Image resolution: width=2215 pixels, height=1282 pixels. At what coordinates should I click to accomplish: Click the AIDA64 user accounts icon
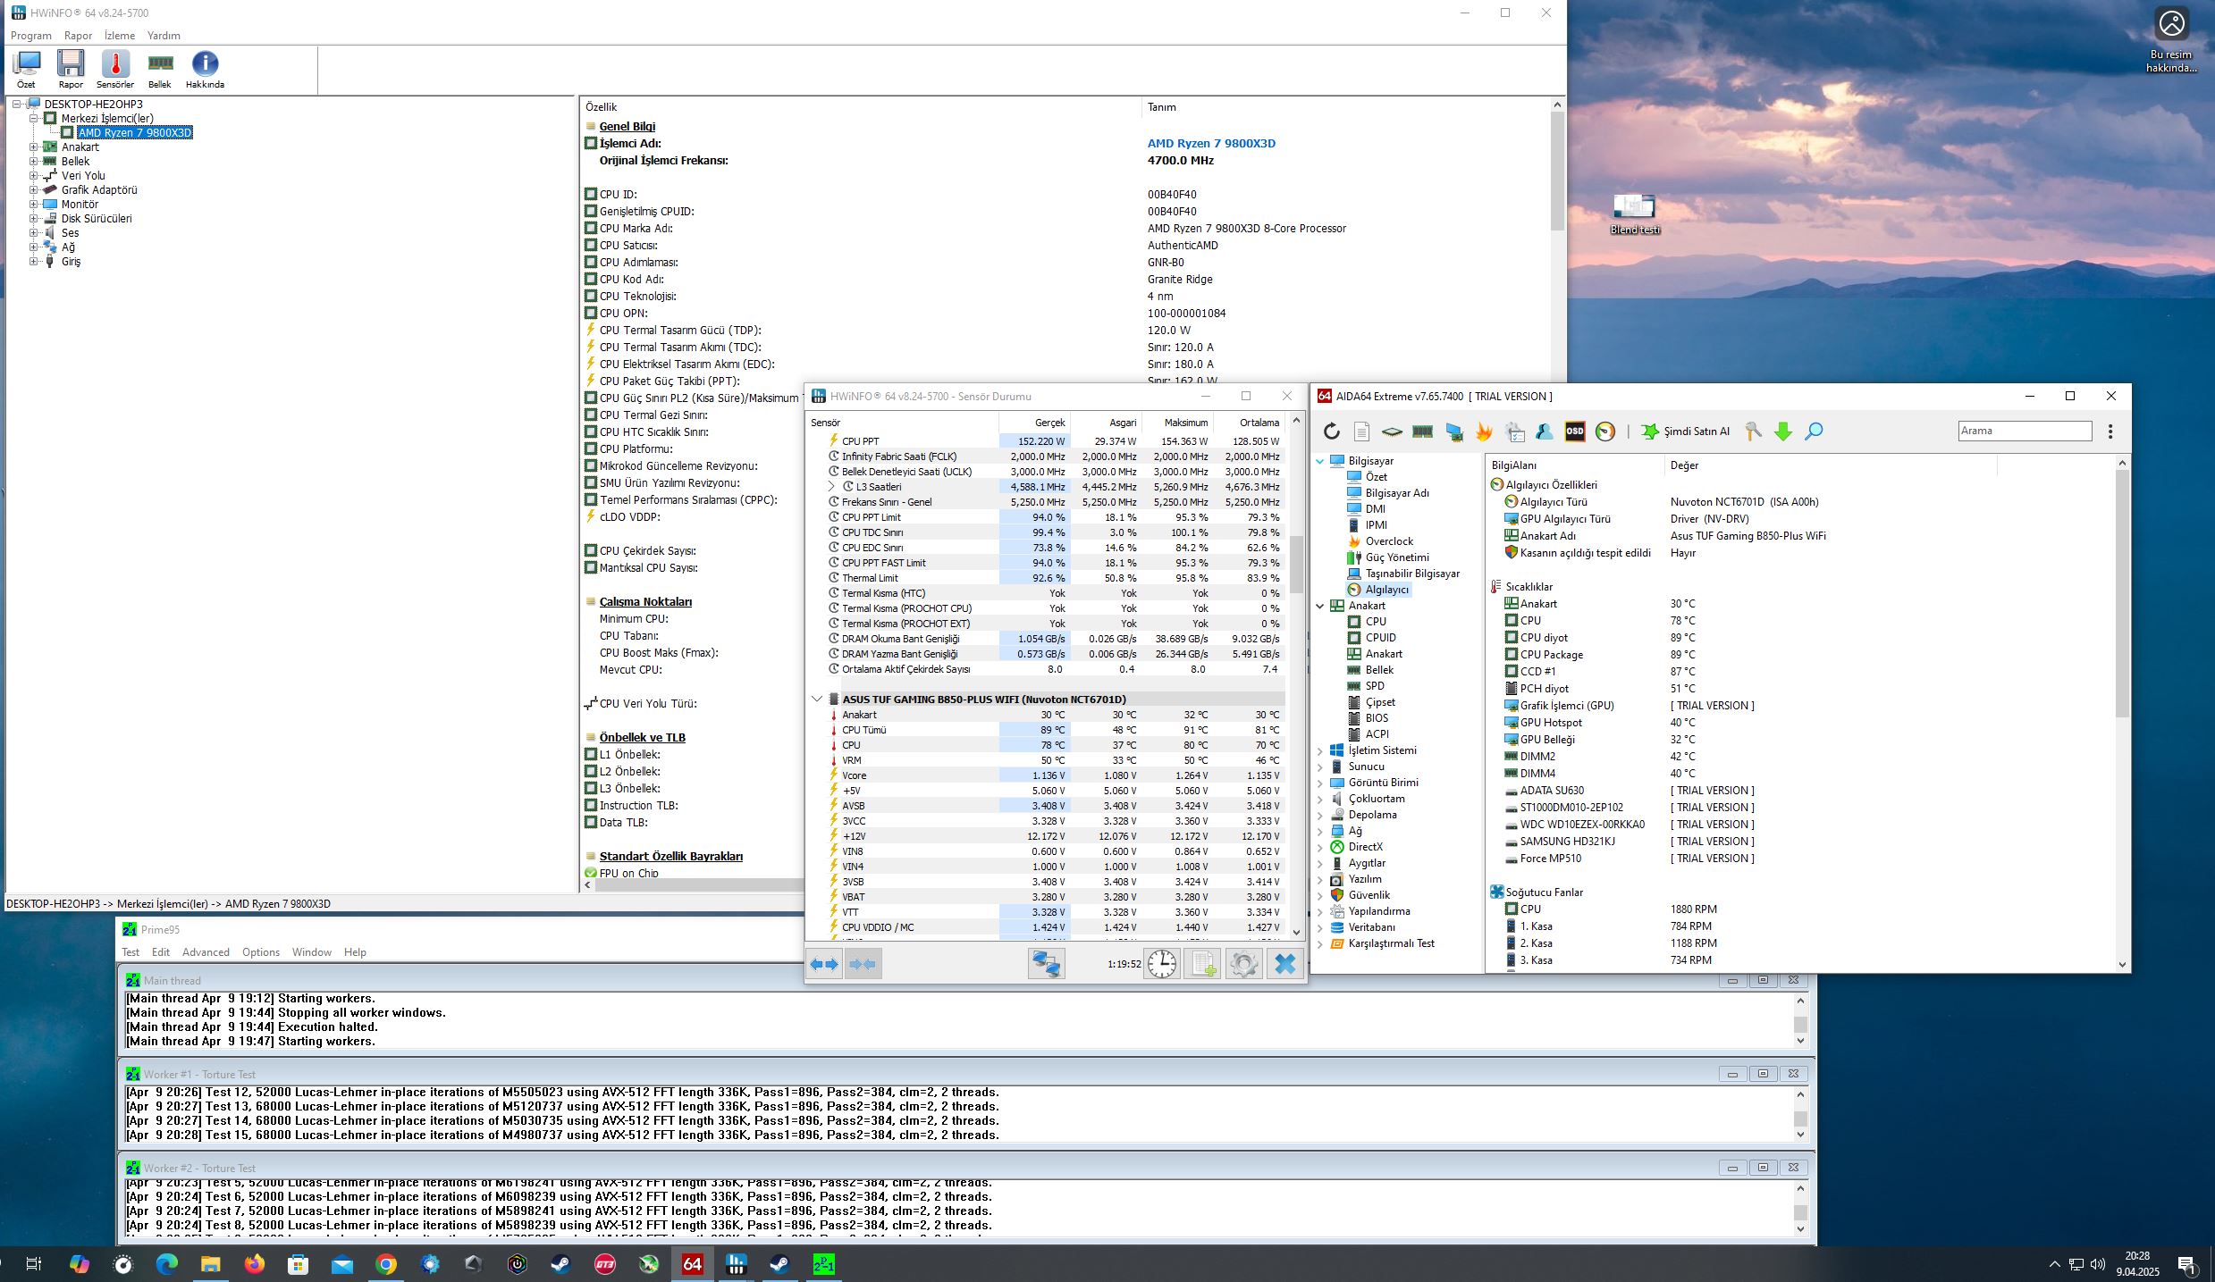click(x=1544, y=432)
